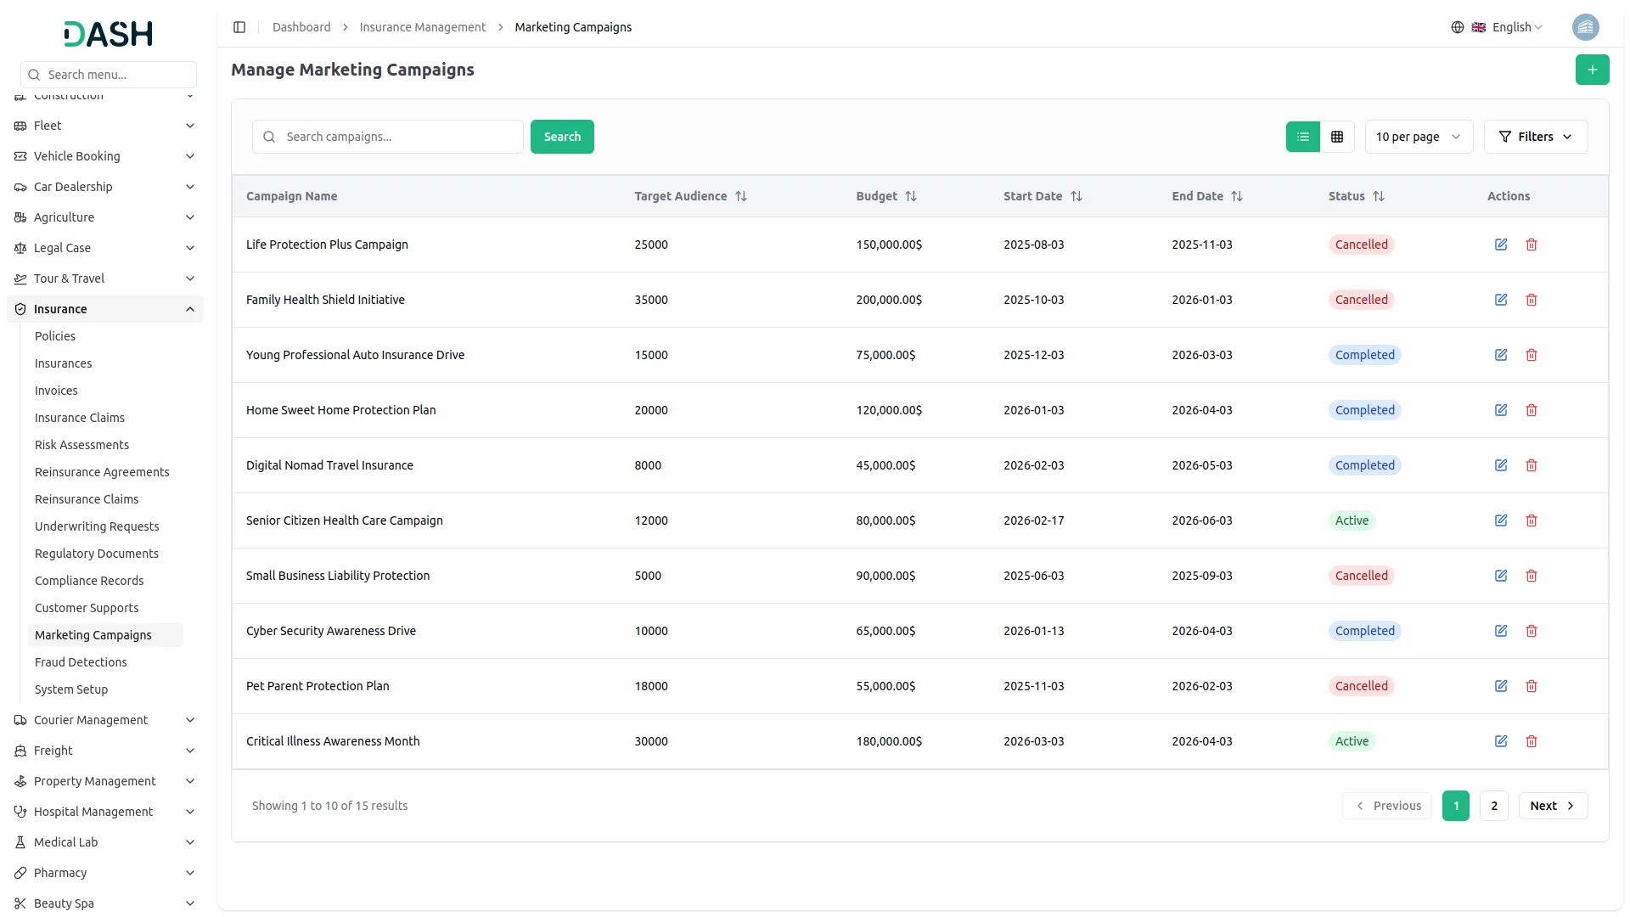1630x917 pixels.
Task: Go to Dashboard via the breadcrumb link
Action: (x=301, y=26)
